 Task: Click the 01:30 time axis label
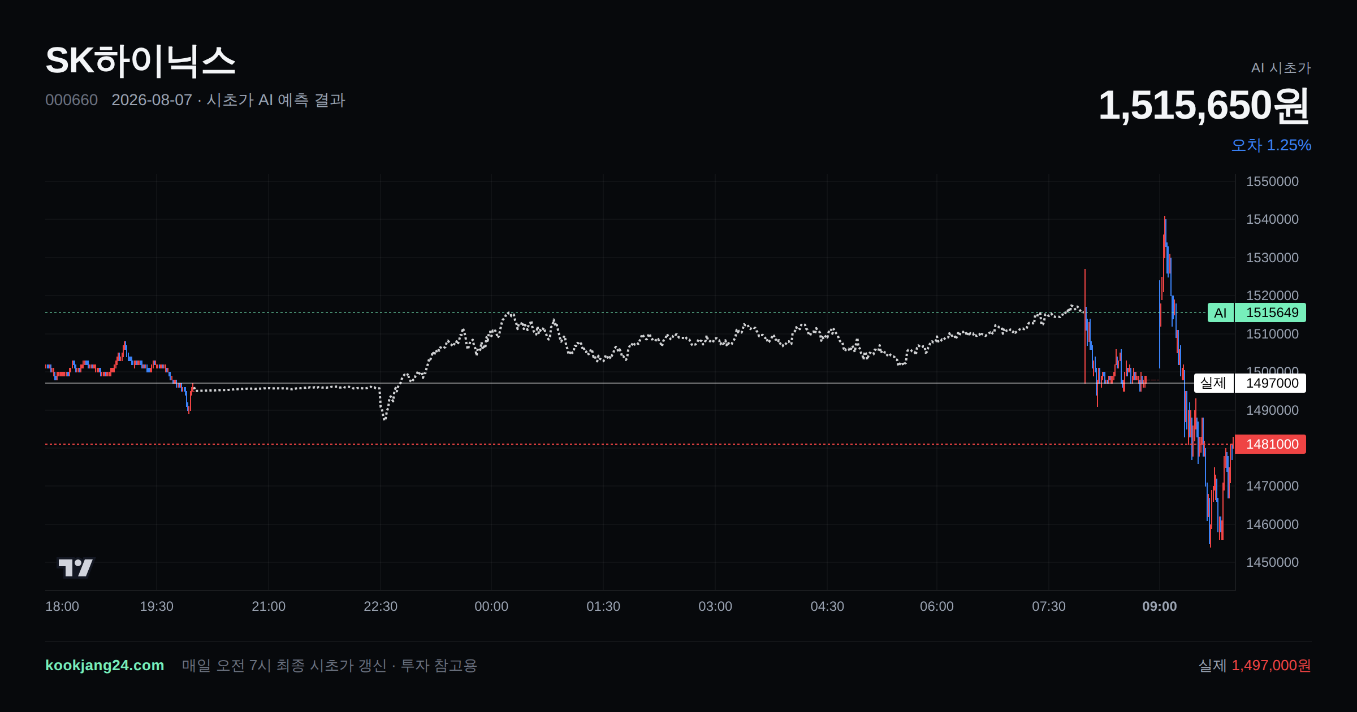pos(603,606)
